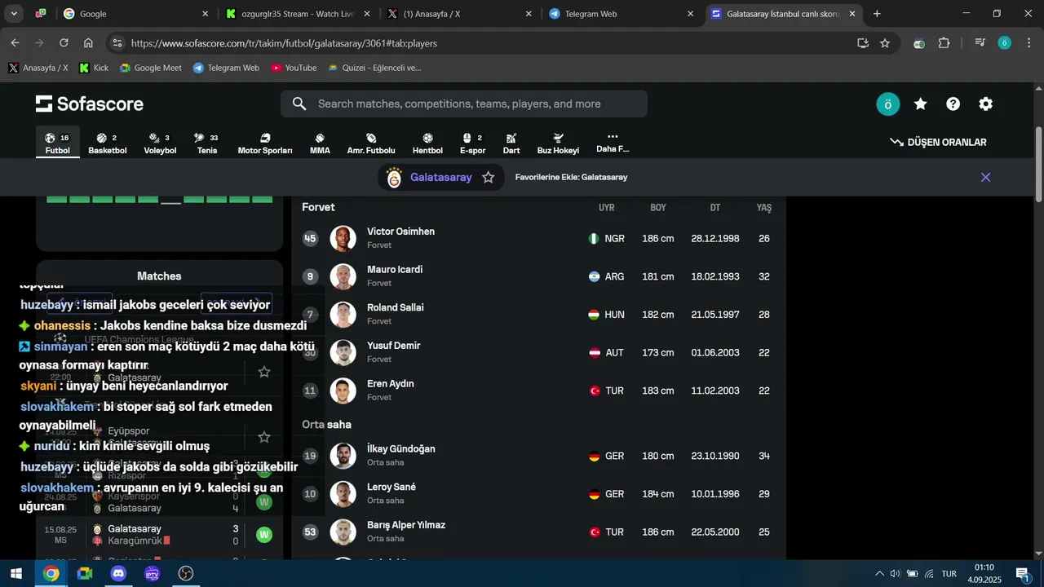Open the Düşen Oranlar link
This screenshot has width=1044, height=587.
938,142
